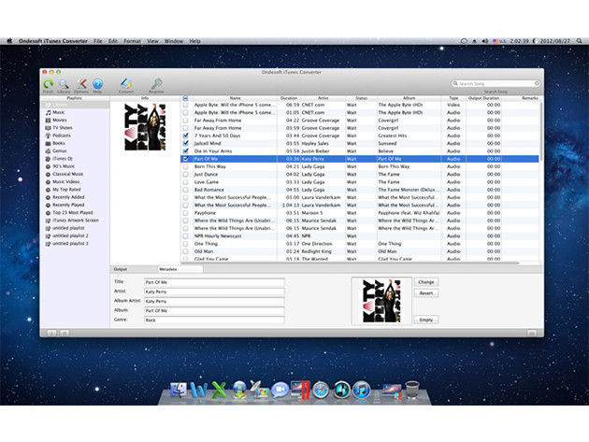Check the Just Dance checkbox
Screen dimensions: 589x442
[x=185, y=174]
